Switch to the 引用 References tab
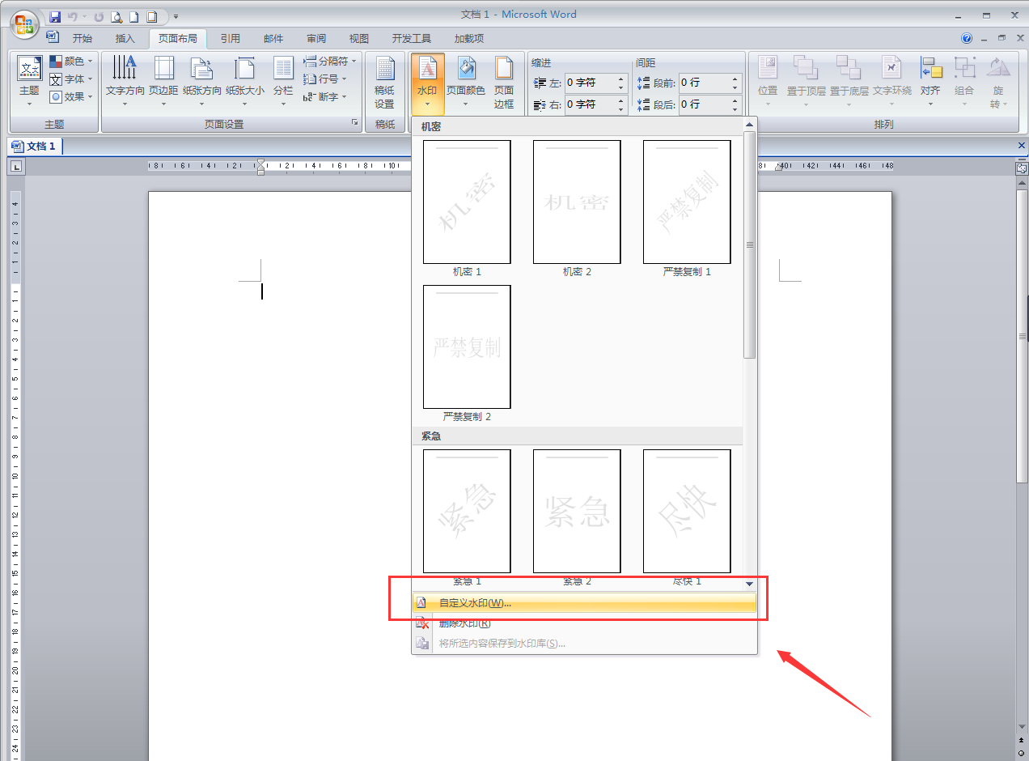Viewport: 1029px width, 761px height. 230,38
